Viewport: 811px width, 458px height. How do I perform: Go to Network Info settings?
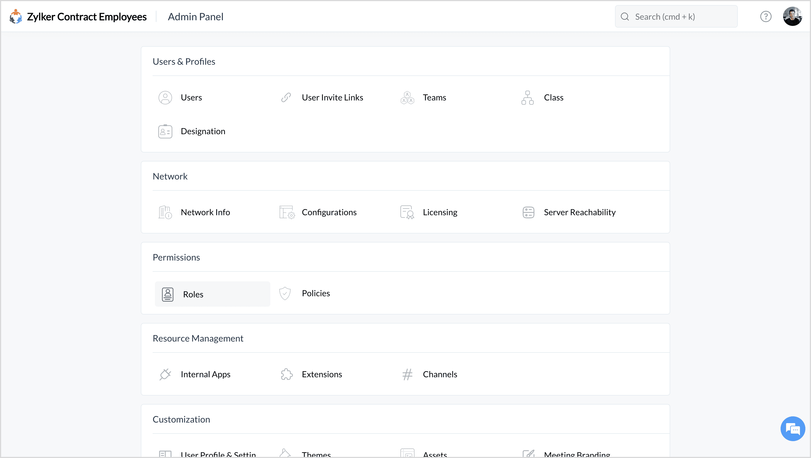click(205, 212)
